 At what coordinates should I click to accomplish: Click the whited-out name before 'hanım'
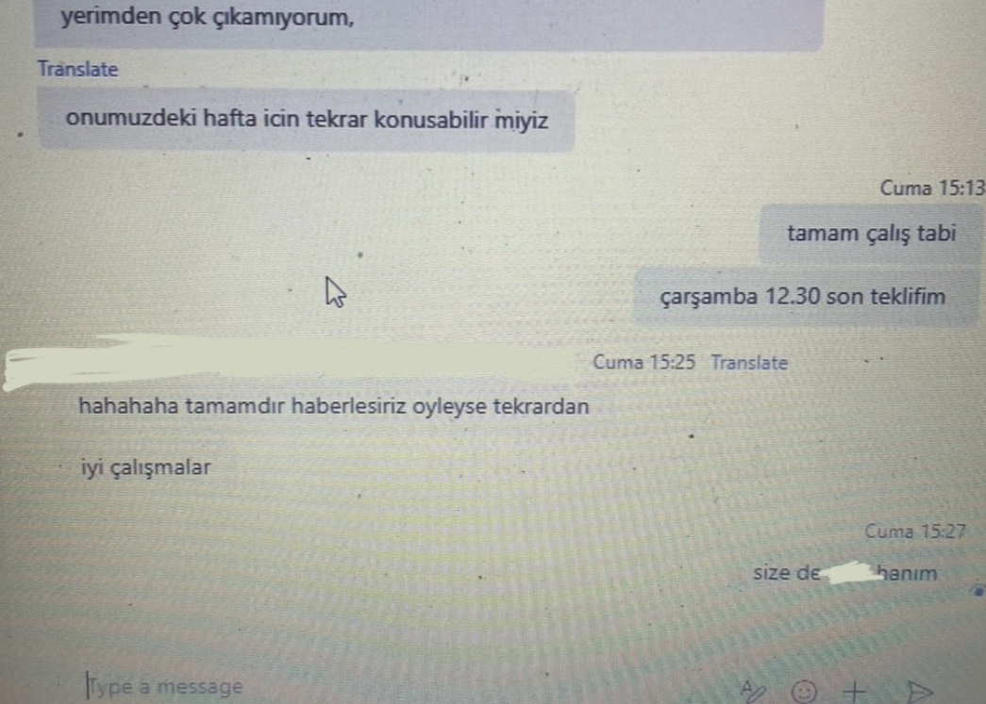pyautogui.click(x=850, y=573)
